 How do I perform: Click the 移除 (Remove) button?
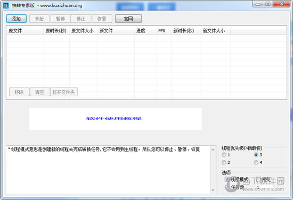click(x=19, y=92)
